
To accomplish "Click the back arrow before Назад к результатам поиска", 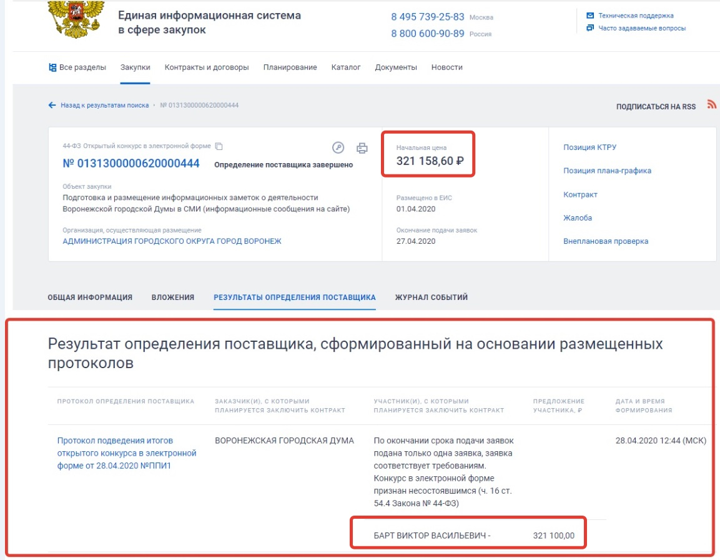I will pyautogui.click(x=52, y=105).
